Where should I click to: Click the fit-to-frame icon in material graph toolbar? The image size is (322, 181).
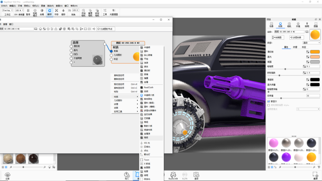point(85,29)
